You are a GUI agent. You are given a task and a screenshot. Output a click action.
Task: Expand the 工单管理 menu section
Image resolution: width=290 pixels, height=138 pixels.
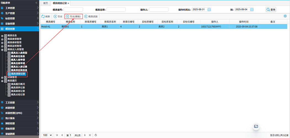(x=19, y=8)
